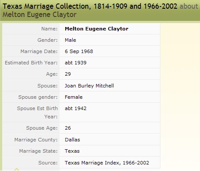Click the Spouse gender value Female

pyautogui.click(x=73, y=97)
